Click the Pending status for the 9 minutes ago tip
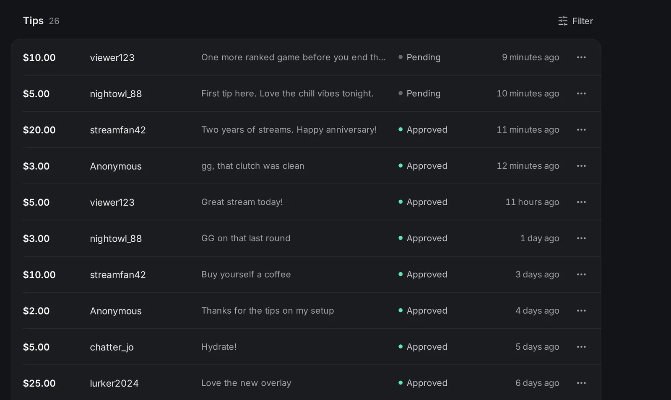 click(x=419, y=57)
